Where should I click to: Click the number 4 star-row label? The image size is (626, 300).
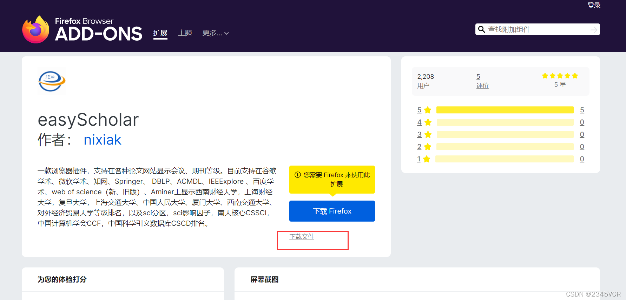419,122
